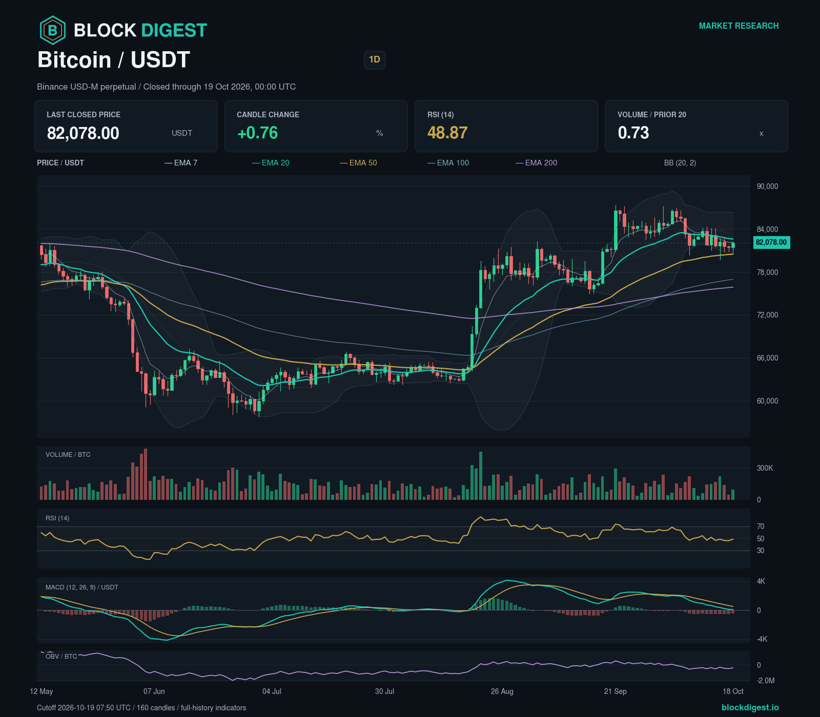
Task: Click the Bitcoin / USDT title
Action: 114,60
